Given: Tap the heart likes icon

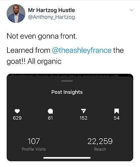Looking at the screenshot, I should pyautogui.click(x=17, y=111).
